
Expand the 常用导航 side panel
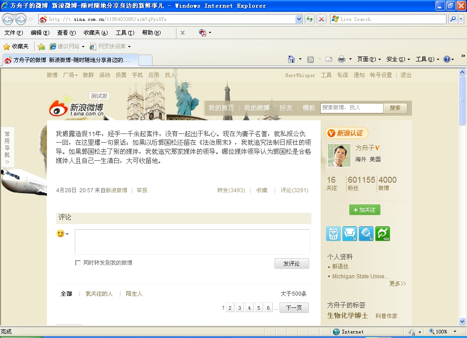pyautogui.click(x=7, y=148)
